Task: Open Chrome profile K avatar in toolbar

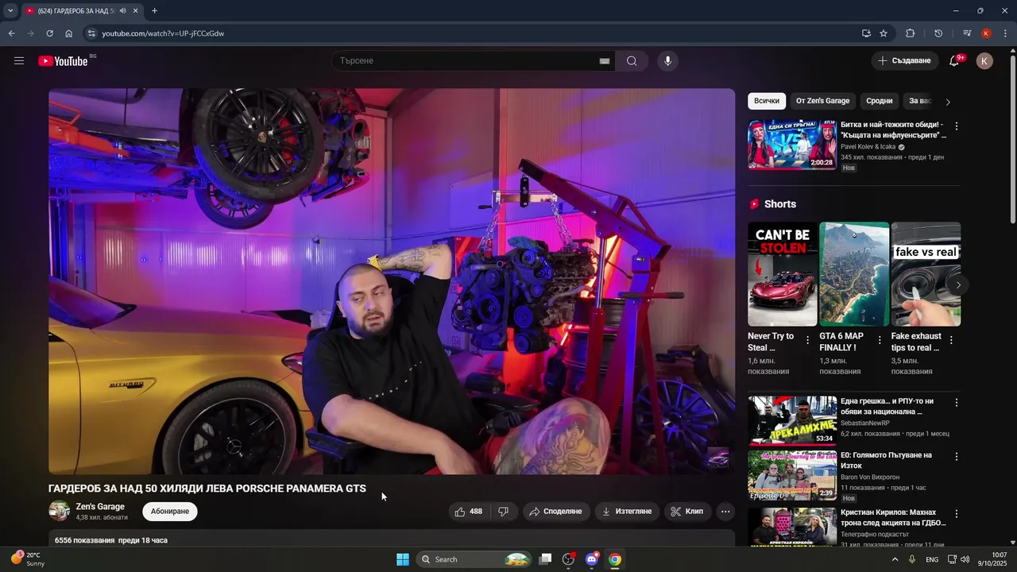Action: (986, 33)
